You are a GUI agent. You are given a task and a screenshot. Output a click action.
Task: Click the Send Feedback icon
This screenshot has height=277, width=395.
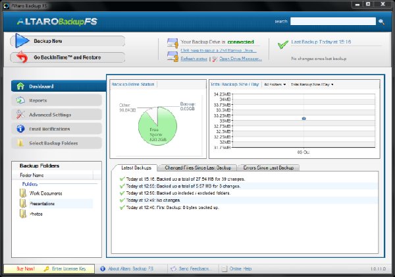pos(173,268)
